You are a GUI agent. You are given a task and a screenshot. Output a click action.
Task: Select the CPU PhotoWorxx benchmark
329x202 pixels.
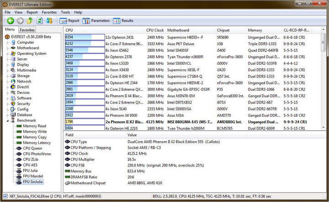point(37,154)
